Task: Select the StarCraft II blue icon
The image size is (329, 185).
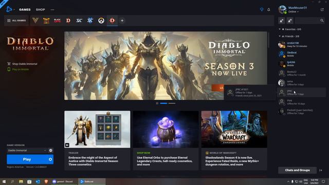Action: [90, 21]
